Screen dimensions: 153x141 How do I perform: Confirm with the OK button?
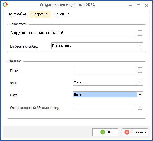coord(105,132)
